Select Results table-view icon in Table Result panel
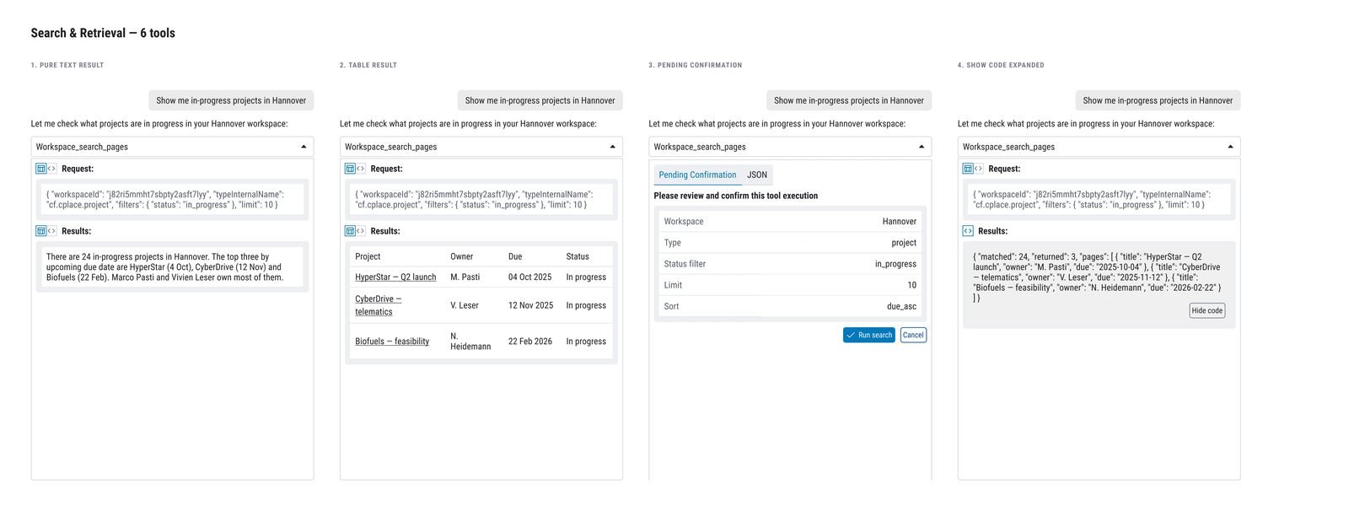1349x506 pixels. 350,231
